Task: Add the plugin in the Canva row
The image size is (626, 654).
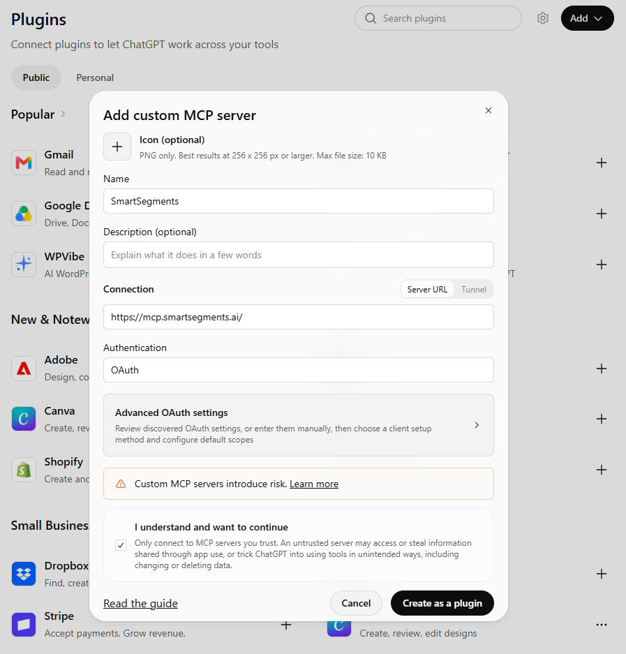Action: pyautogui.click(x=602, y=419)
